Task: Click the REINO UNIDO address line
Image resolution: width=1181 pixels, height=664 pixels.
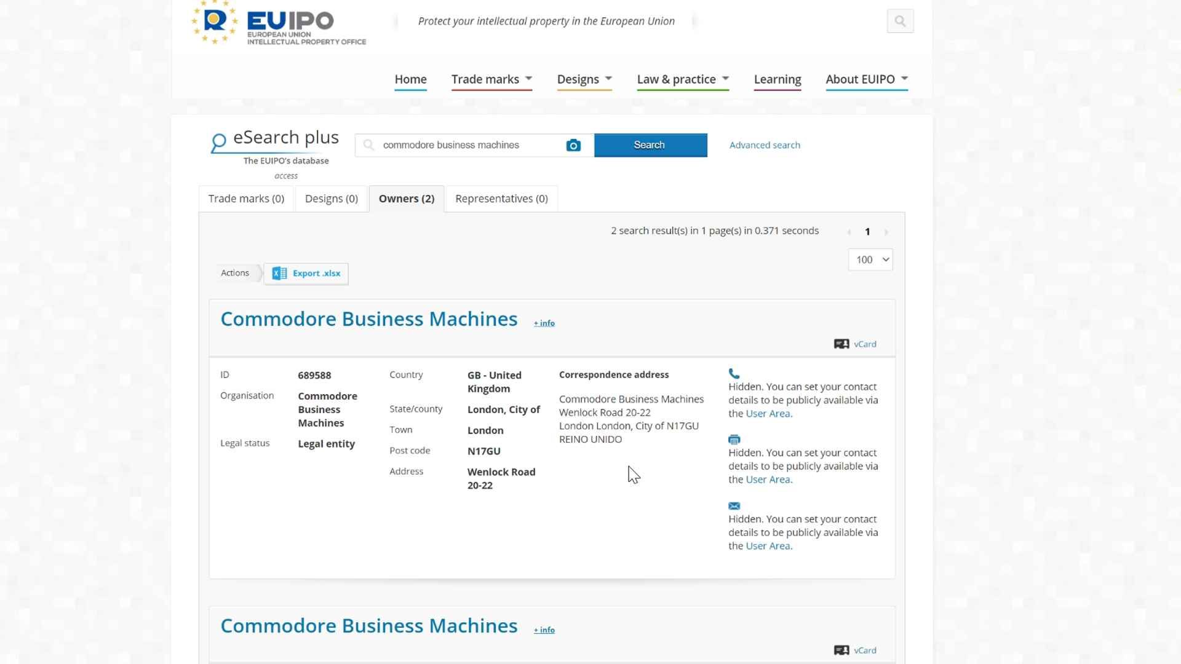Action: [x=590, y=440]
